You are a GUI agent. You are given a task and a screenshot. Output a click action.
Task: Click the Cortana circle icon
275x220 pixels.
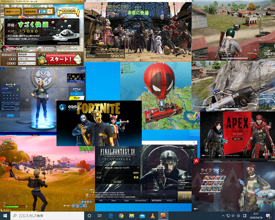(89, 216)
